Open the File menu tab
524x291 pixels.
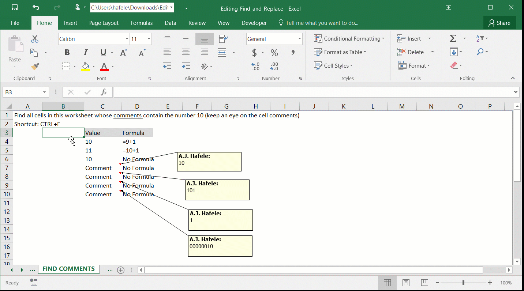point(15,23)
